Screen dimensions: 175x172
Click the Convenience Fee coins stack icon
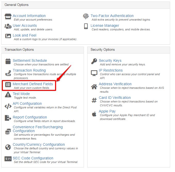tap(8, 132)
